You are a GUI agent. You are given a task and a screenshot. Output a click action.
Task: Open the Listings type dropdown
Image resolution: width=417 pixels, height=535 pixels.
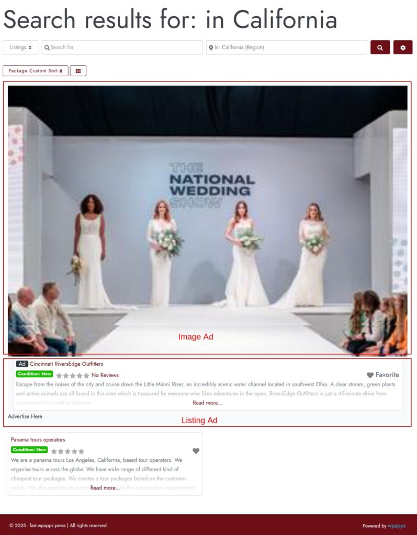[x=20, y=48]
